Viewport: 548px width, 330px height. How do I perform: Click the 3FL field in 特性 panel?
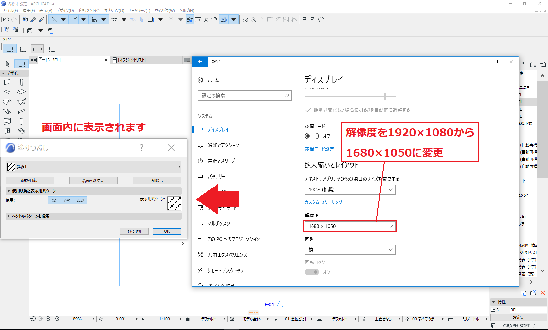(528, 310)
